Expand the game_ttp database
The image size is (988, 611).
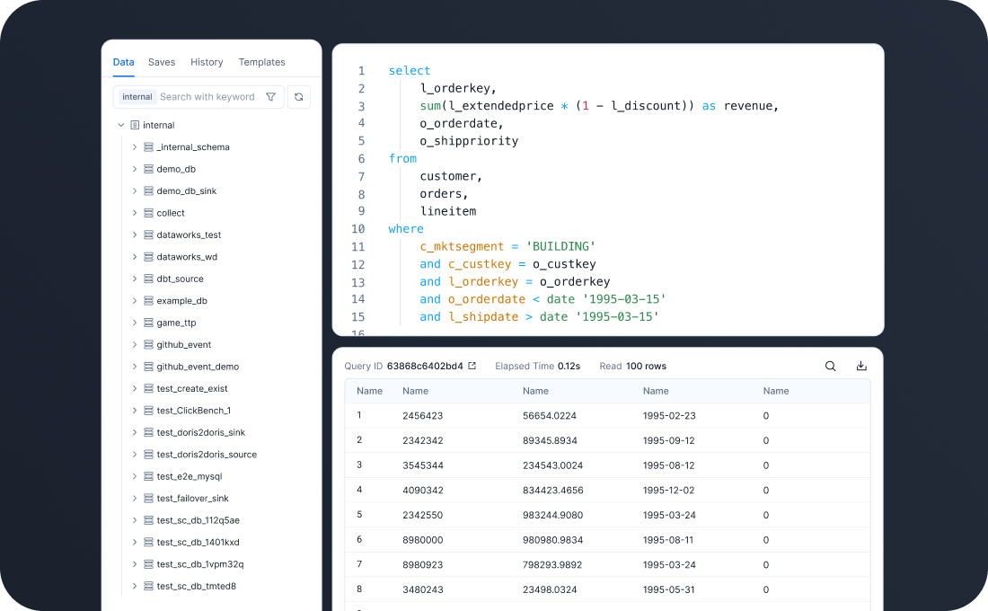(x=134, y=323)
